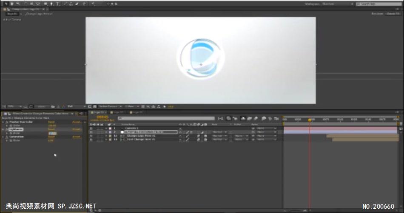
Task: Select the Hand tool
Action: 12,4
